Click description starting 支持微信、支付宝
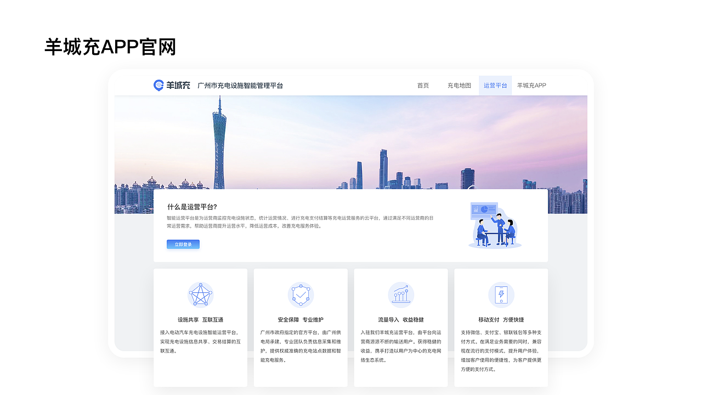 501,351
